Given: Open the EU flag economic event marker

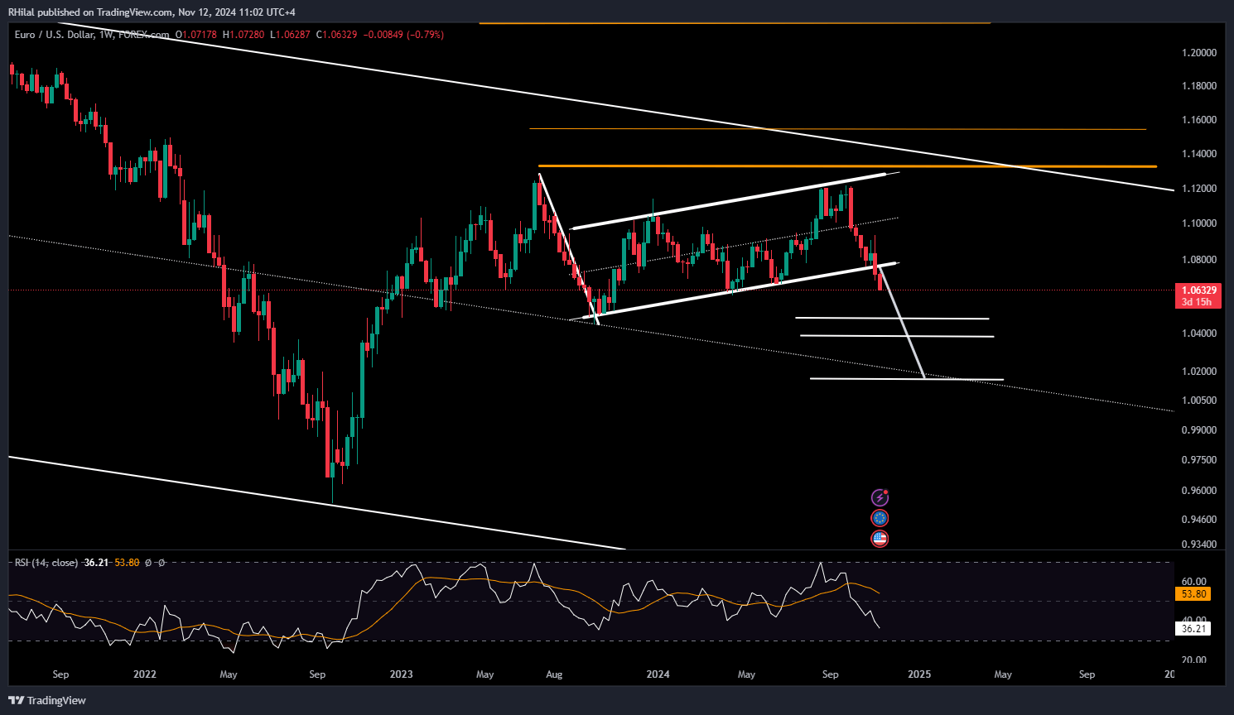Looking at the screenshot, I should 880,518.
